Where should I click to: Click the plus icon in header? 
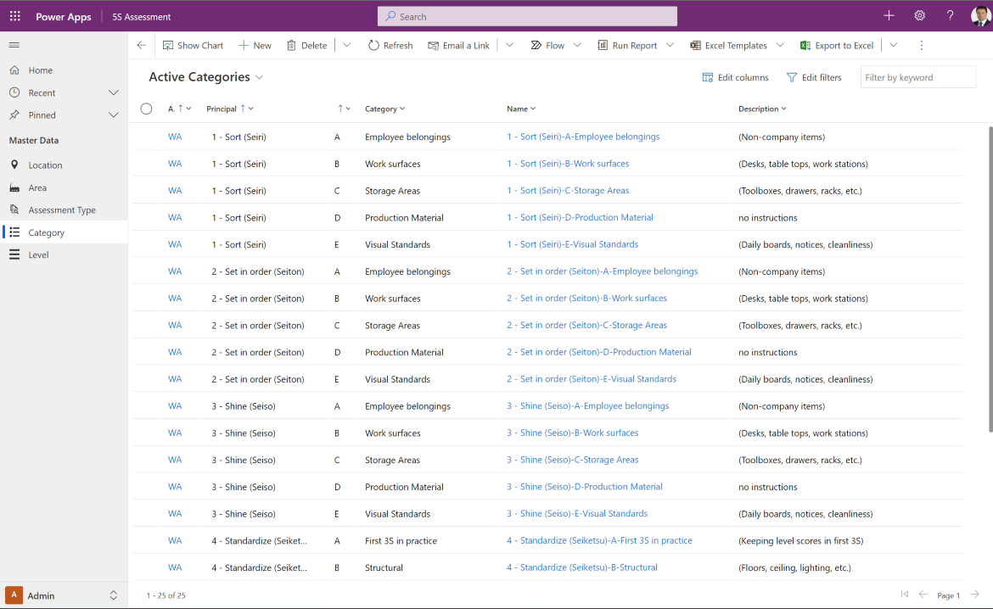(x=889, y=16)
